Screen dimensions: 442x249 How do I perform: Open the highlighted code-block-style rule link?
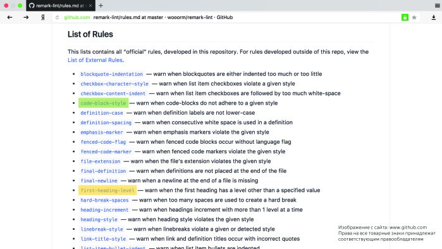click(103, 103)
